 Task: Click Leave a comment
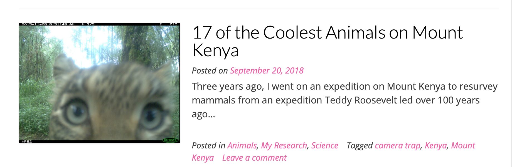tap(254, 158)
